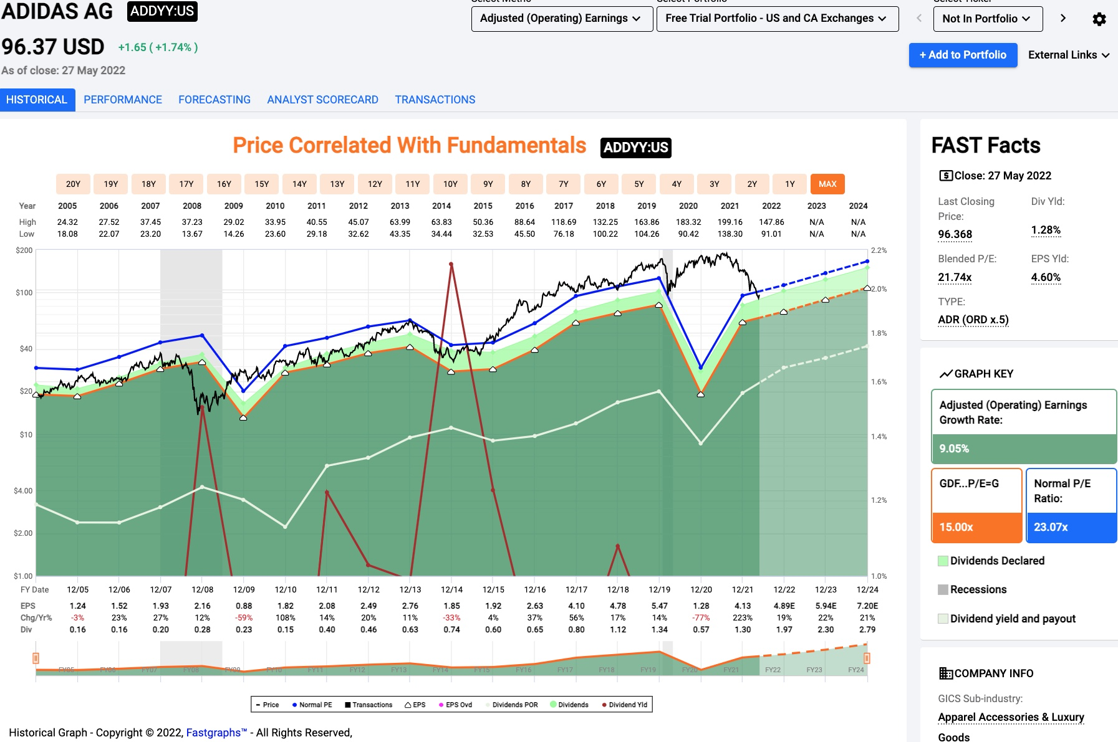Screen dimensions: 1118x742
Task: Select the 3Y time range
Action: 715,184
